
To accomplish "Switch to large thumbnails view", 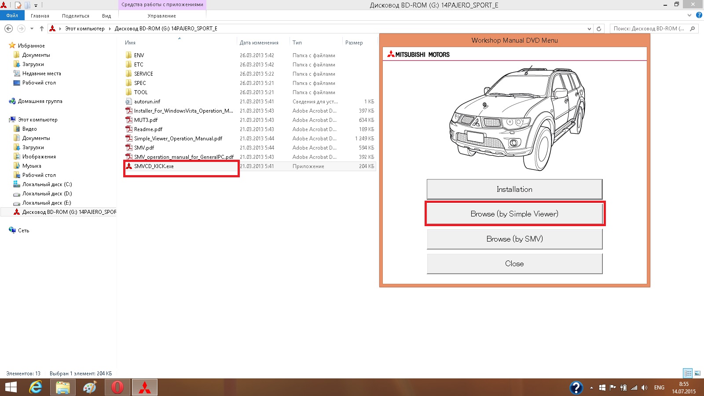I will 697,373.
